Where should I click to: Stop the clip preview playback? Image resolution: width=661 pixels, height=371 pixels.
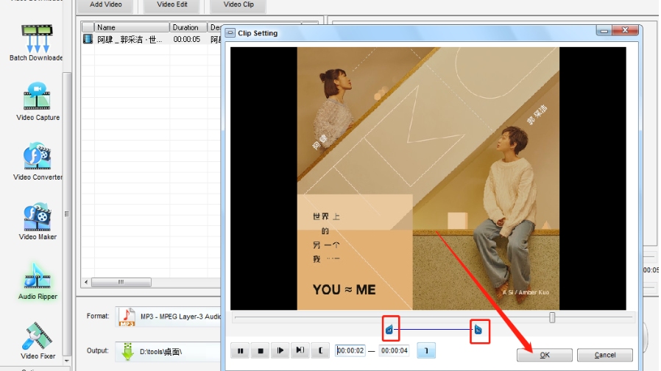[261, 351]
